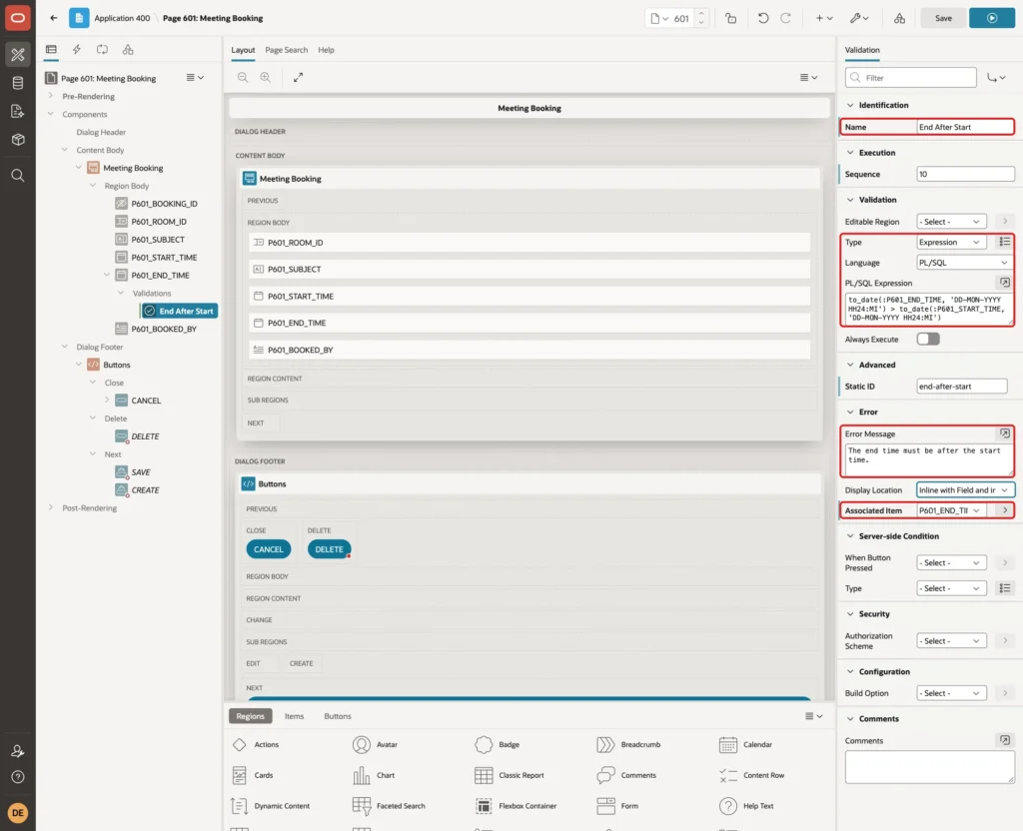Open the Dynamic Actions tab icon
The image size is (1023, 831).
(76, 50)
